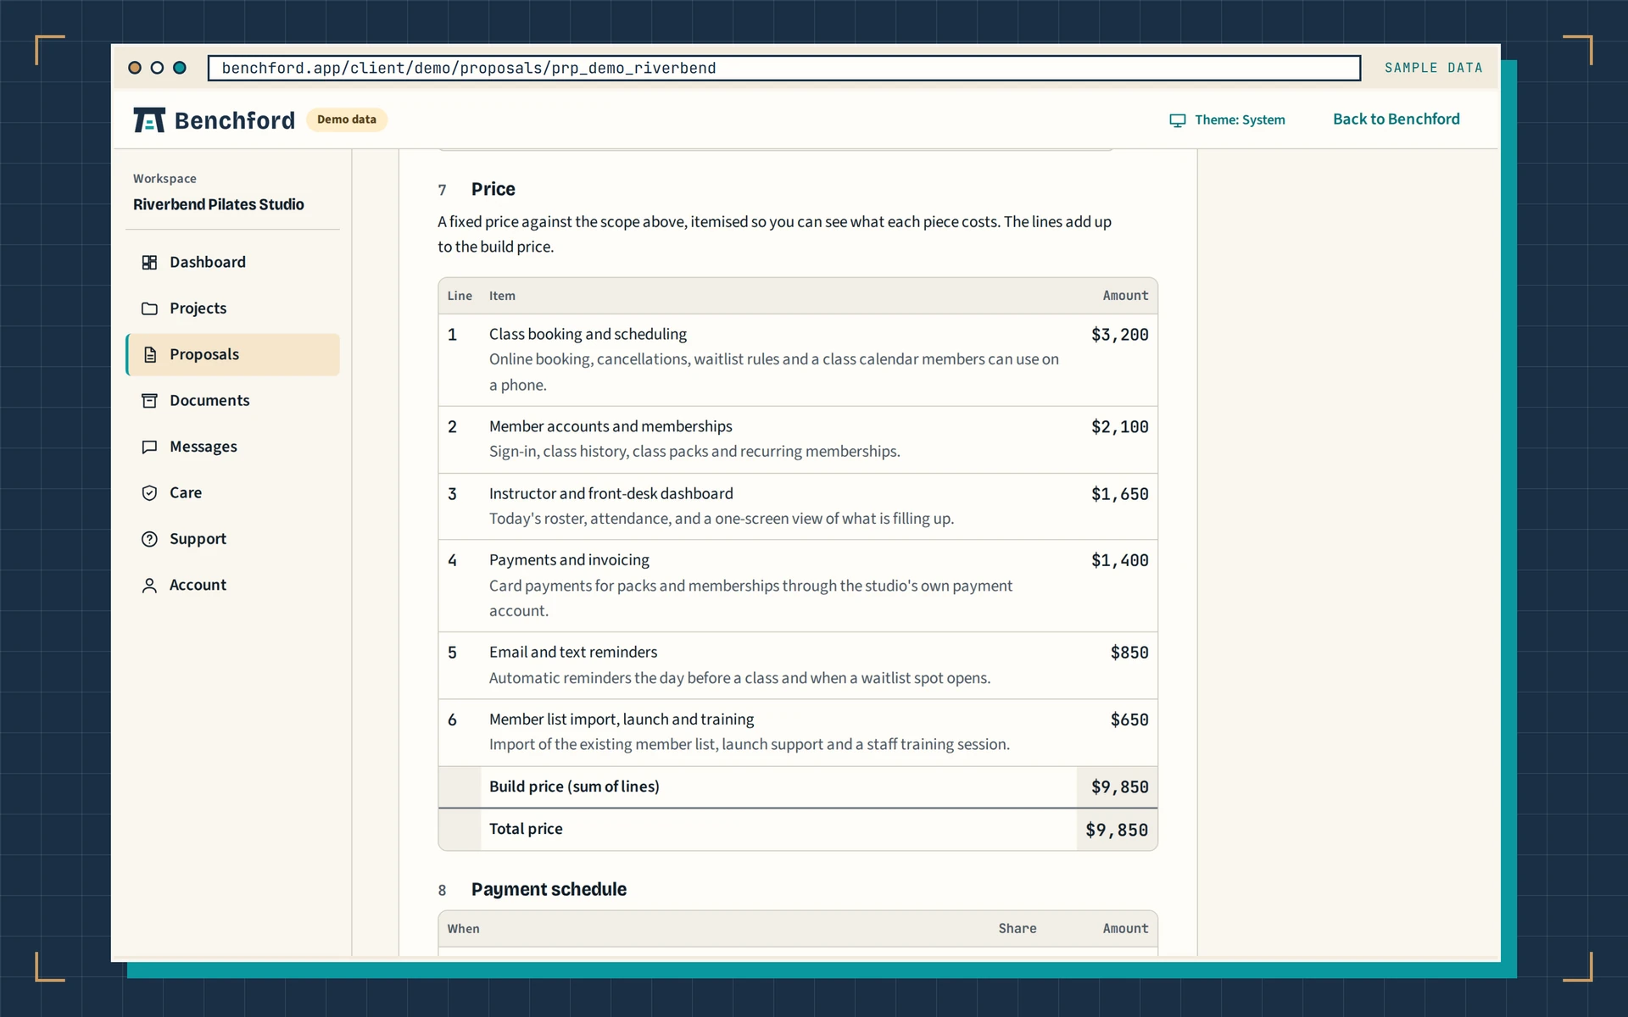Click Payments and invoicing line item
This screenshot has width=1628, height=1017.
pos(569,560)
